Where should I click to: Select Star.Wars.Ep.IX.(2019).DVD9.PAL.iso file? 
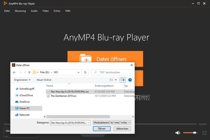click(70, 92)
